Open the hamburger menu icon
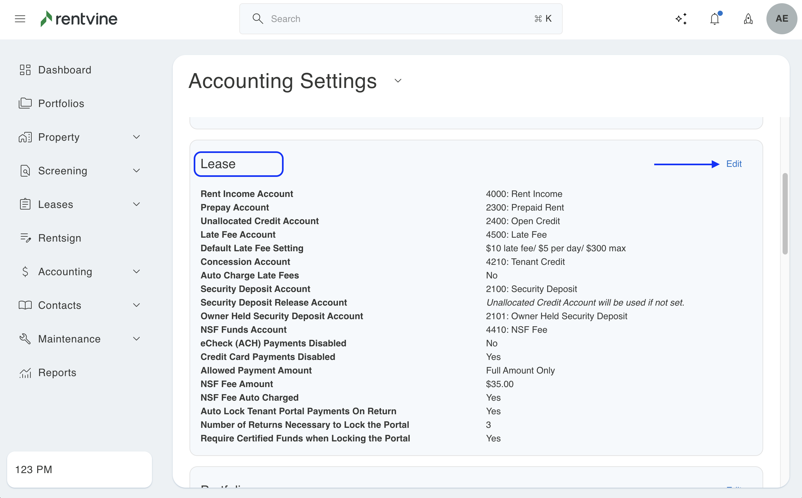This screenshot has width=802, height=498. 20,19
